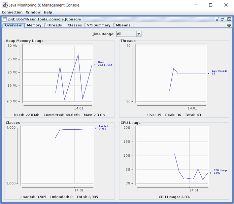
Task: Select the Overview tab
Action: [13, 25]
